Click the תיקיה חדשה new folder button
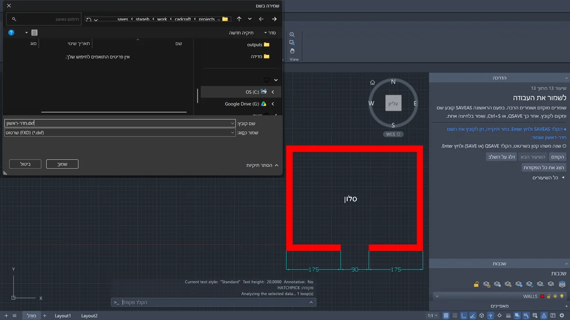The height and width of the screenshot is (320, 570). click(241, 33)
